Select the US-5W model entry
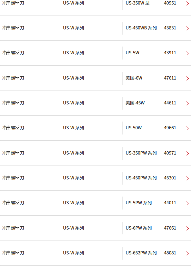The height and width of the screenshot is (268, 192). (x=132, y=53)
